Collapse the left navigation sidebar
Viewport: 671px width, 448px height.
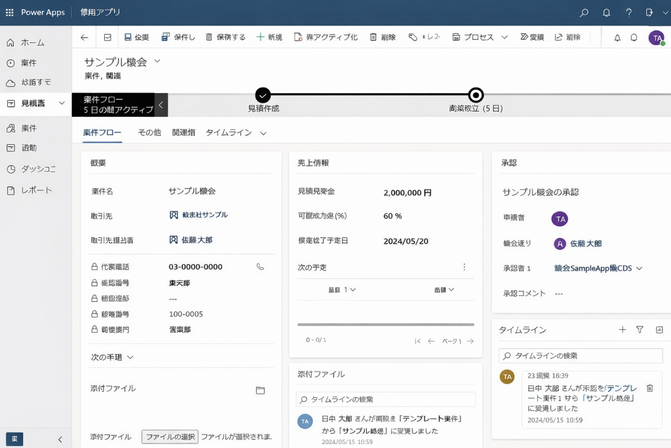pyautogui.click(x=60, y=439)
